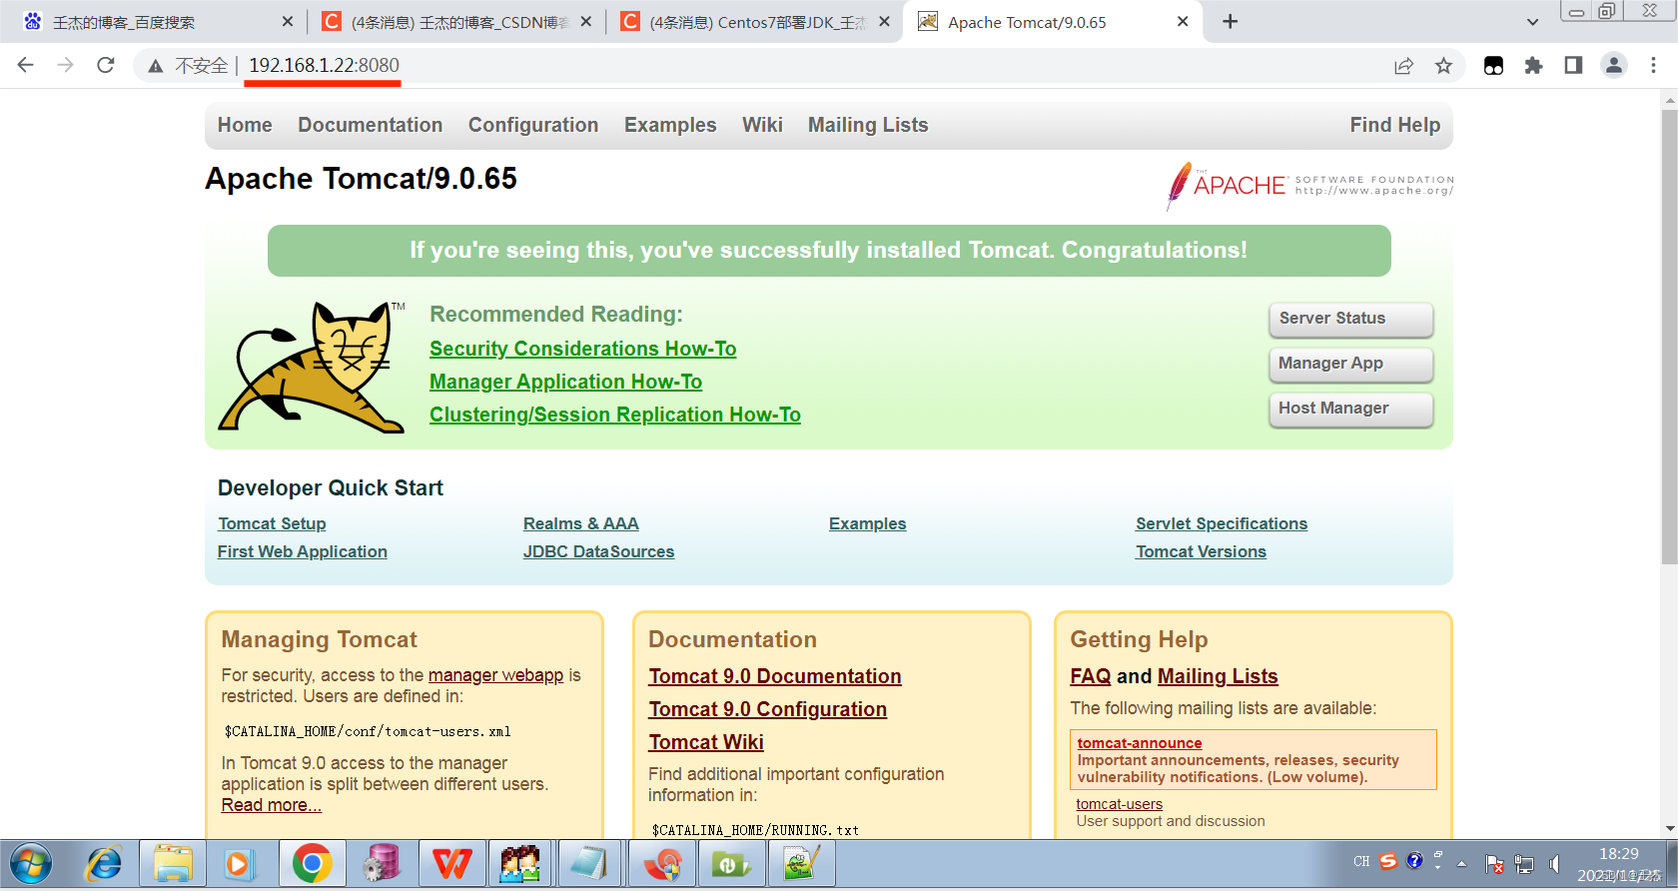Show hidden system tray icons arrow
Screen dimensions: 1678x891
[1461, 863]
